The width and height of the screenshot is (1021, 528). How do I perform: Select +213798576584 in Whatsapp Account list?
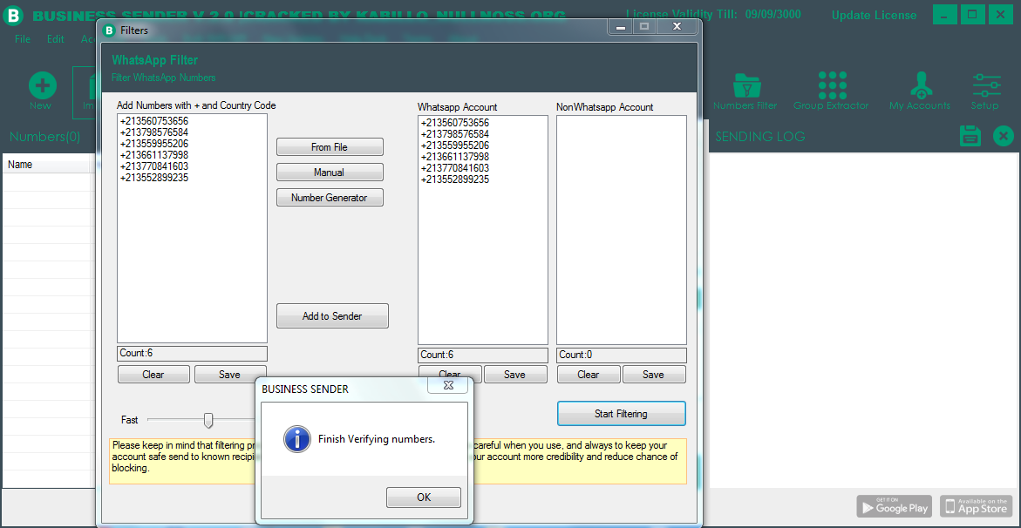pos(455,134)
